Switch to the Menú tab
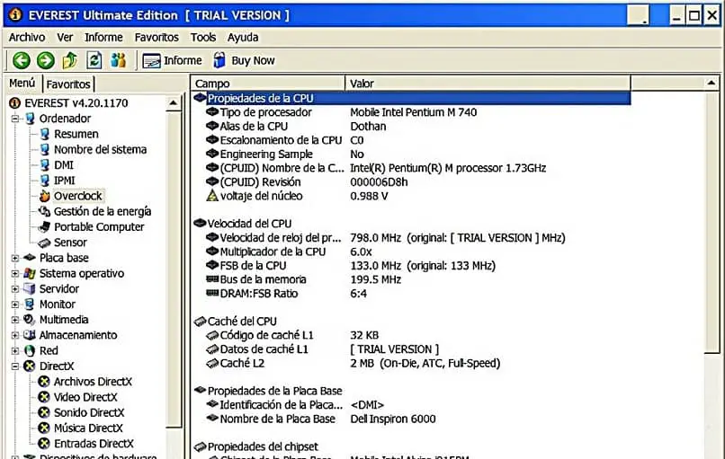 point(22,84)
